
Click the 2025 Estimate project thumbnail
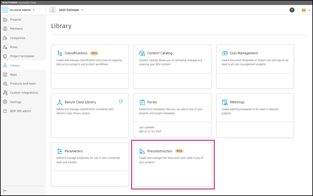[53, 10]
